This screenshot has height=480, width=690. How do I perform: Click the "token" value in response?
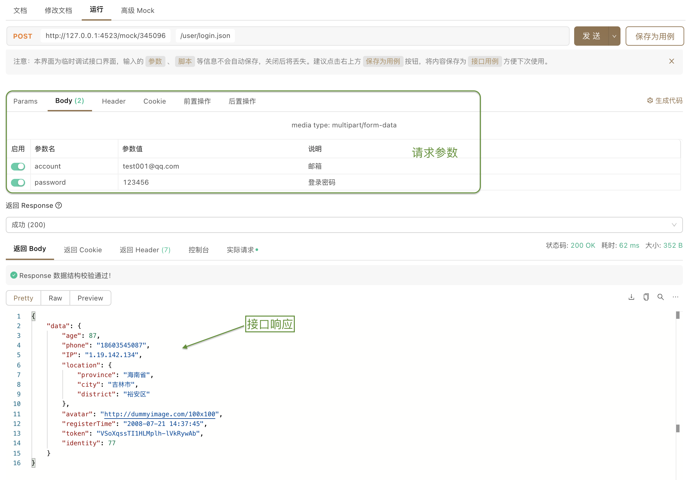pyautogui.click(x=148, y=433)
